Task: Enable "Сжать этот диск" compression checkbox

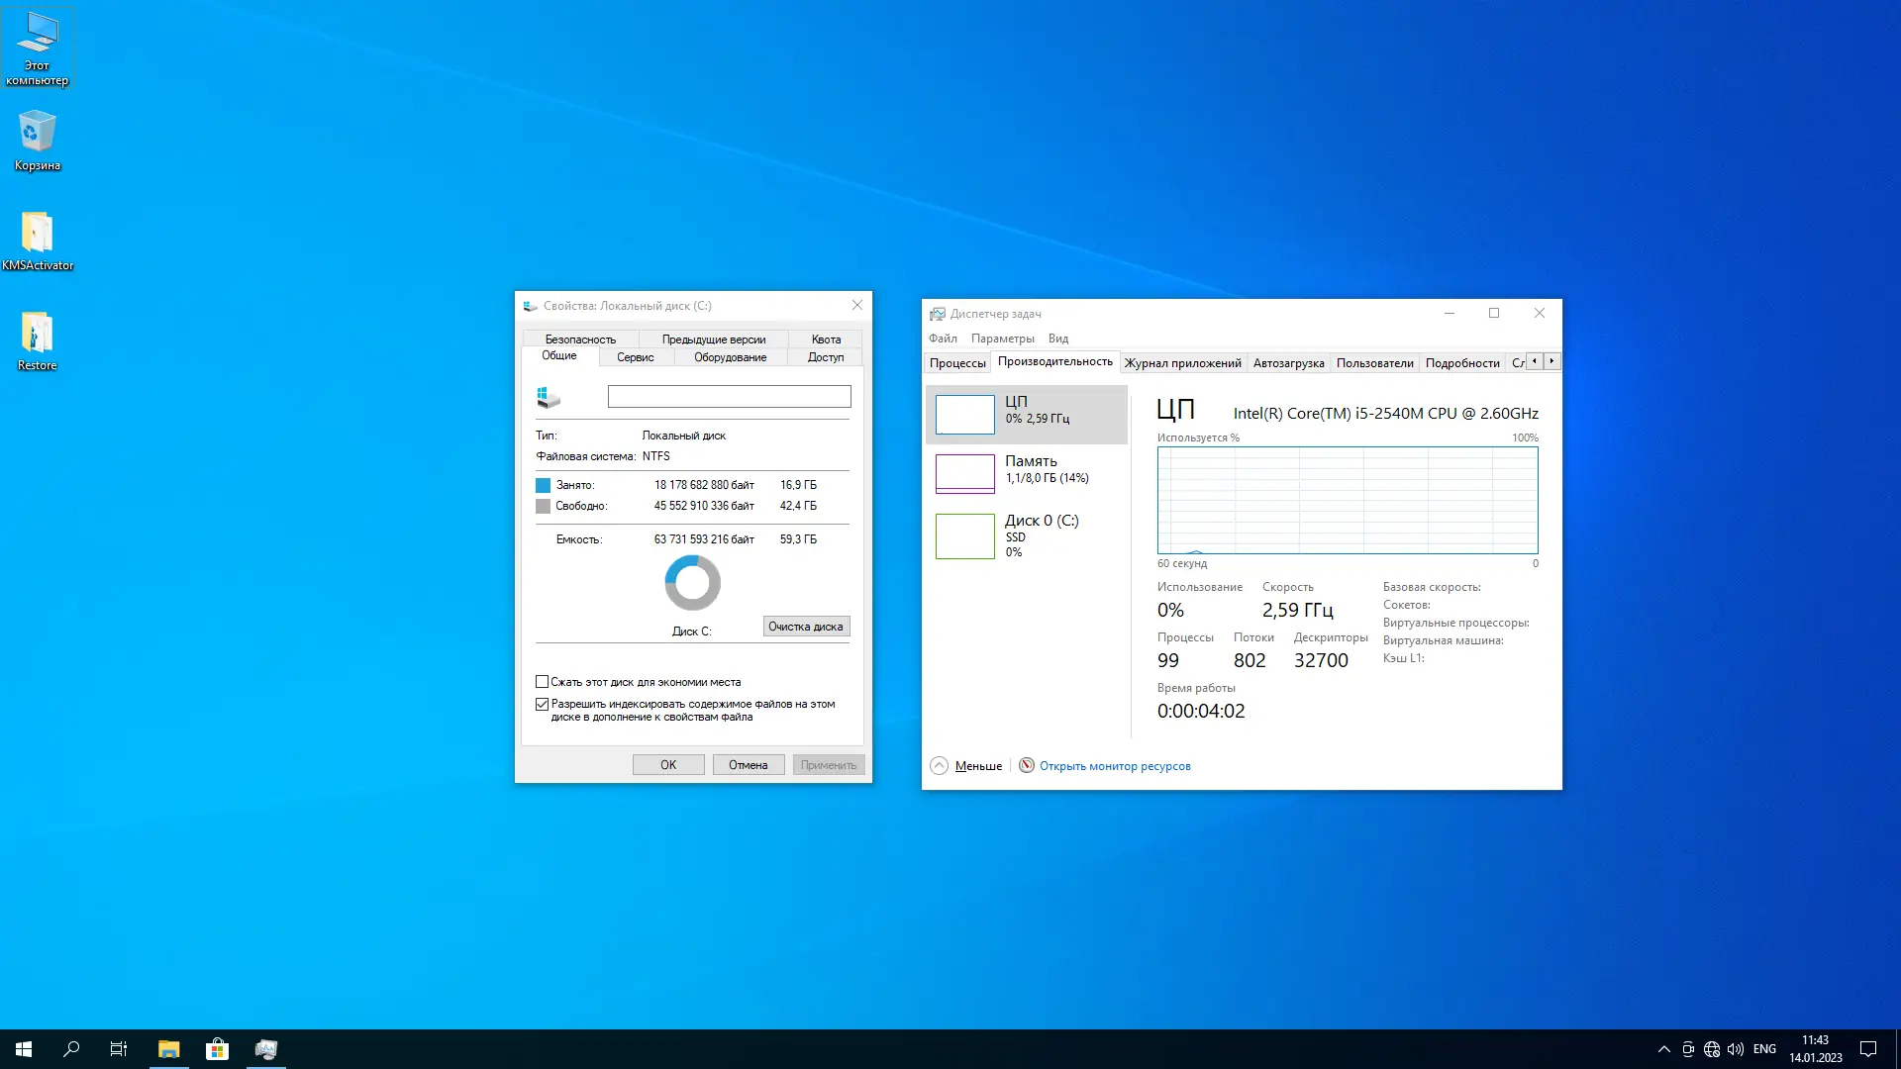Action: (542, 682)
